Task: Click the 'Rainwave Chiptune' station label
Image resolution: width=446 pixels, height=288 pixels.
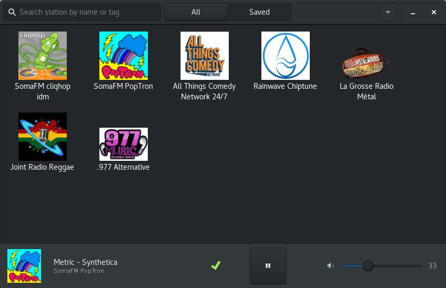Action: (x=285, y=86)
